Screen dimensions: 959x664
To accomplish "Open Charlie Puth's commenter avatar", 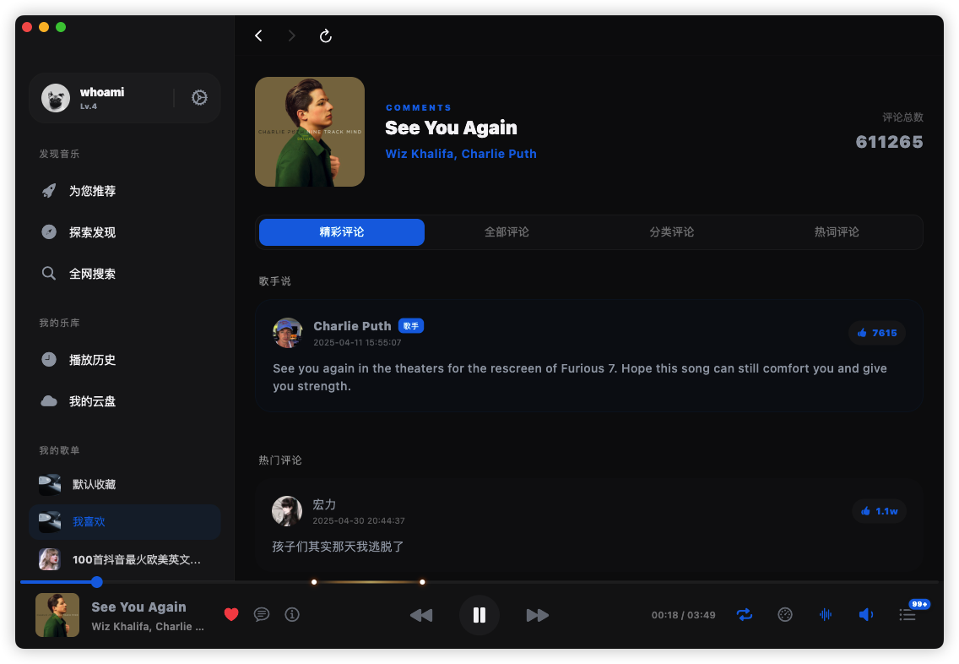I will [x=288, y=333].
